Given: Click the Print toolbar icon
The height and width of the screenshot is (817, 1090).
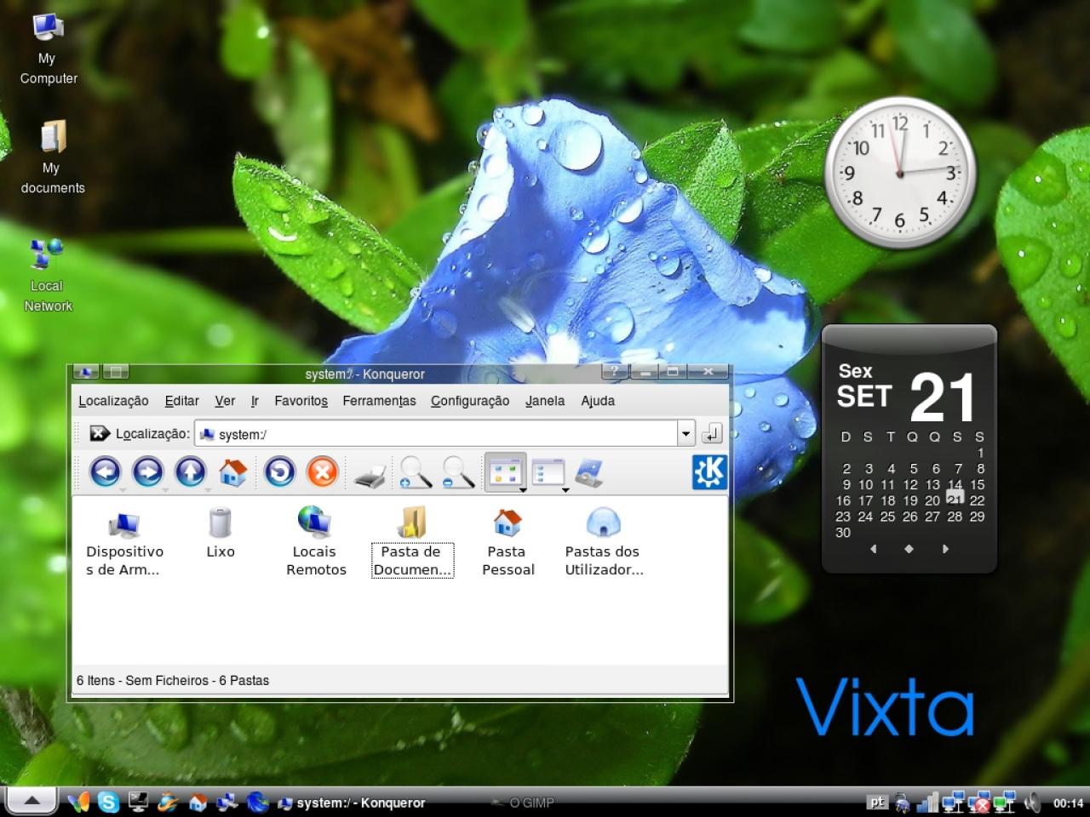Looking at the screenshot, I should [x=370, y=472].
